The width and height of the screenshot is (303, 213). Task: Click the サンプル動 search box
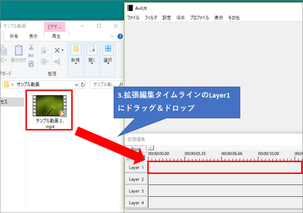click(107, 84)
